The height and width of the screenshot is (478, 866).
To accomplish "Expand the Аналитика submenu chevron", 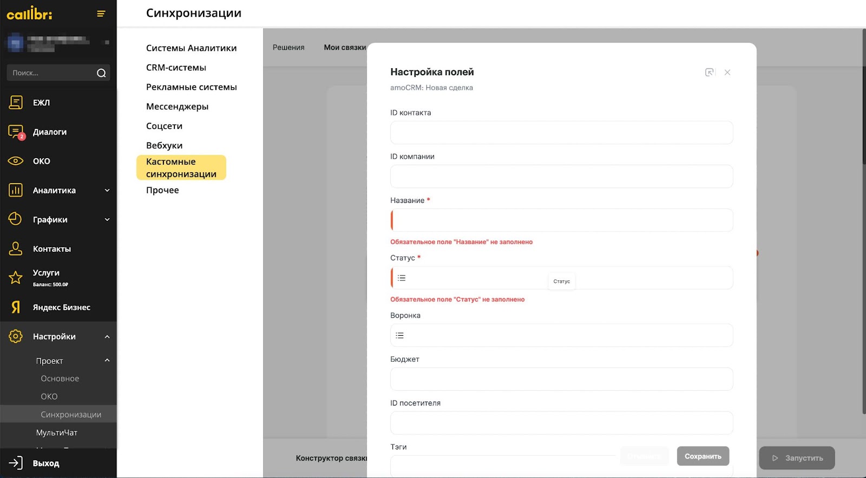I will pos(107,190).
